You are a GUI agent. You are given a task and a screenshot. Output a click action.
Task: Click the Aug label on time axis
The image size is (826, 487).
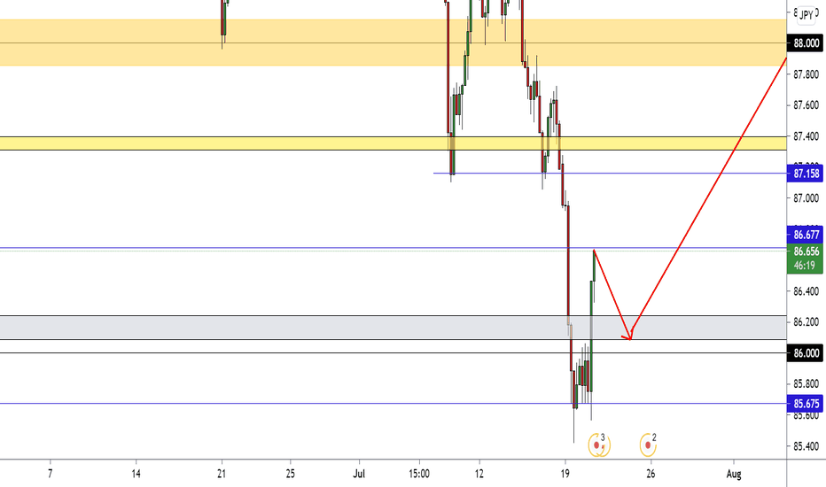pyautogui.click(x=733, y=474)
